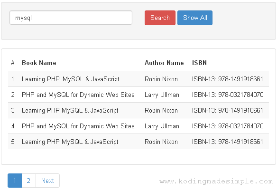The width and height of the screenshot is (277, 191).
Task: Click the kodingmadesimple.com watermark text
Action: coord(216,181)
